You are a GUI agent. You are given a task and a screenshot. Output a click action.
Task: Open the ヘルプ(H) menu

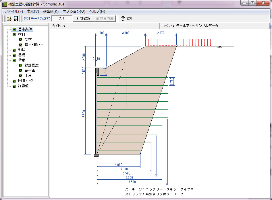click(97, 11)
